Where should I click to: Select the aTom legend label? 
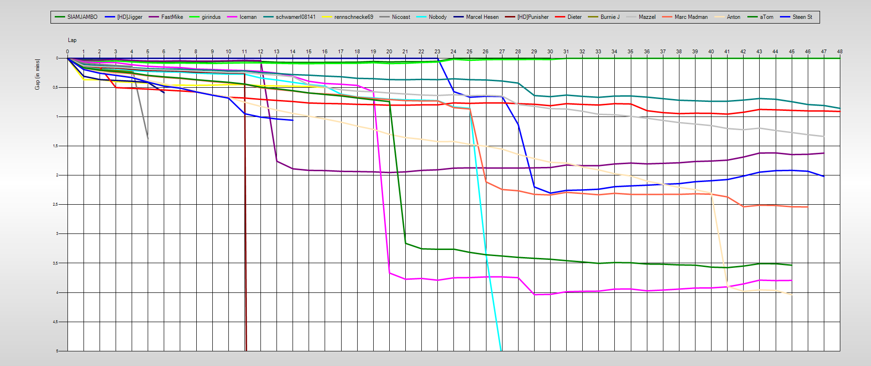pyautogui.click(x=766, y=17)
